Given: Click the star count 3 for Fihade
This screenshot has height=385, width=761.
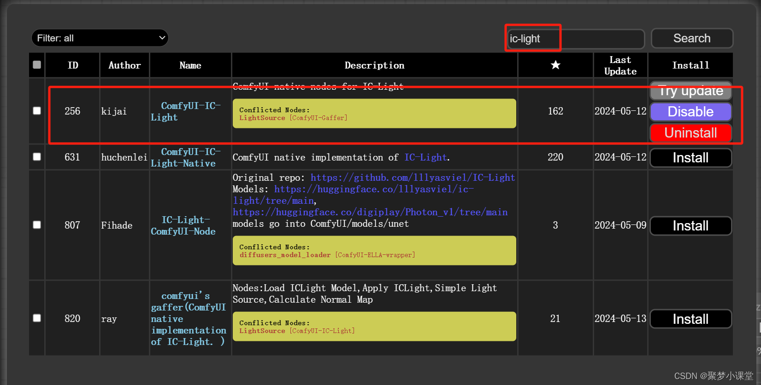Looking at the screenshot, I should (x=555, y=225).
